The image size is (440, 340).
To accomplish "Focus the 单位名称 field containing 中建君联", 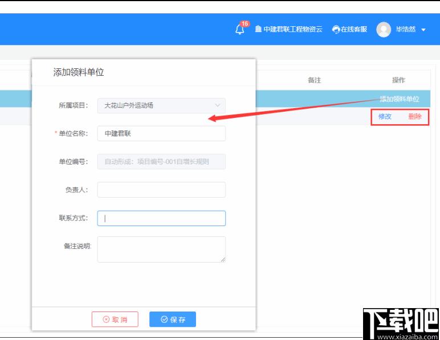I will [161, 133].
